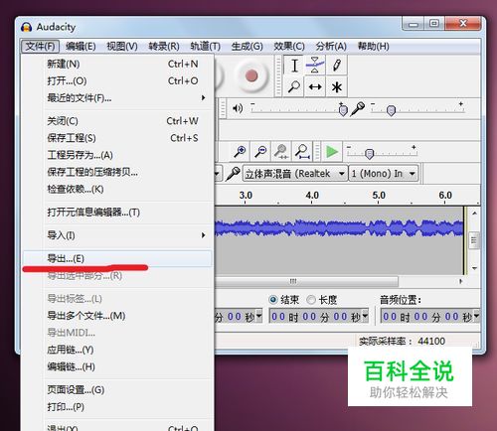
Task: Click the input microphone icon by slider
Action: point(358,108)
